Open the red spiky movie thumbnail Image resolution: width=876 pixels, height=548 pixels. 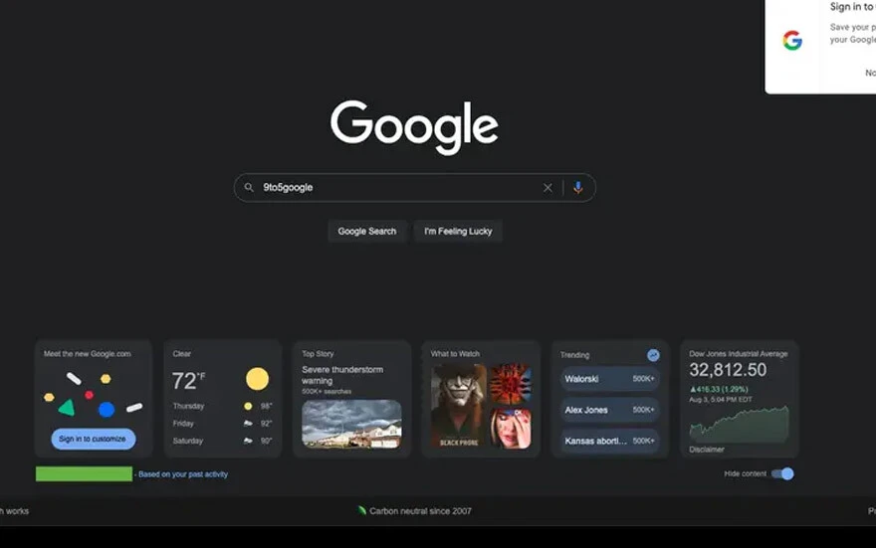tap(511, 384)
